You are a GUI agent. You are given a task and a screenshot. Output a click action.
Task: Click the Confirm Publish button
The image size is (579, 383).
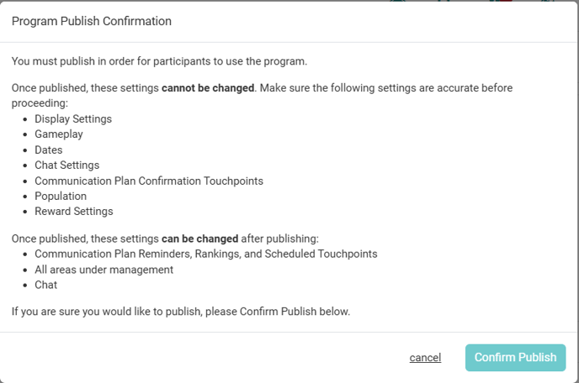[x=515, y=358]
